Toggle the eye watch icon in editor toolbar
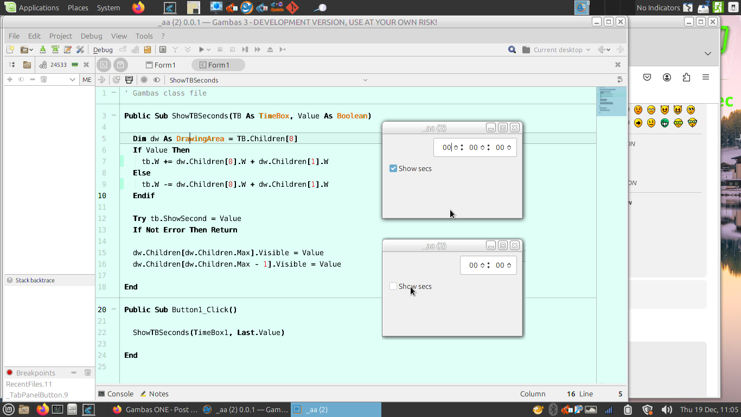Image resolution: width=741 pixels, height=417 pixels. [x=157, y=80]
